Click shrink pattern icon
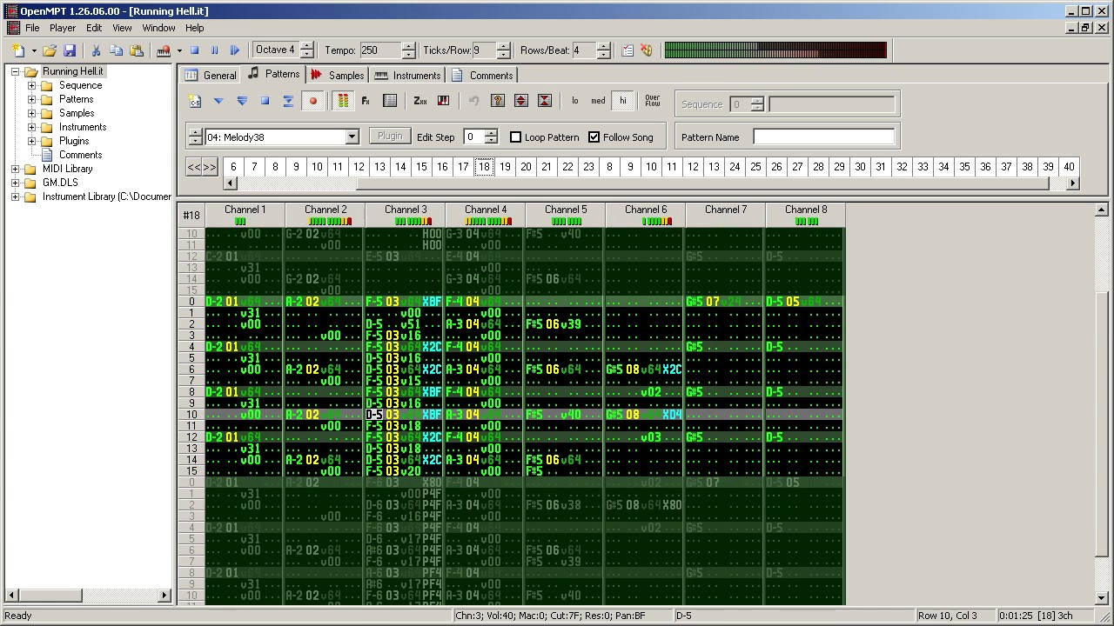Screen dimensions: 1114x626 [545, 101]
